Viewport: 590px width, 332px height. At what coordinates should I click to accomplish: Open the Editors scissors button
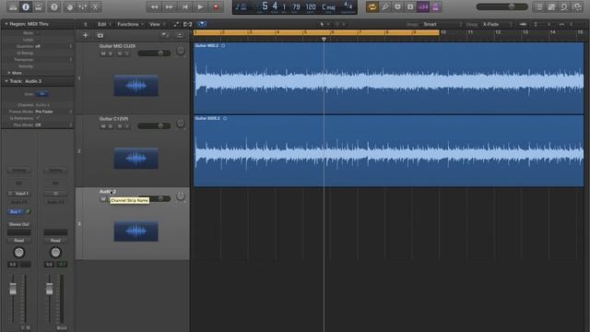coord(96,6)
